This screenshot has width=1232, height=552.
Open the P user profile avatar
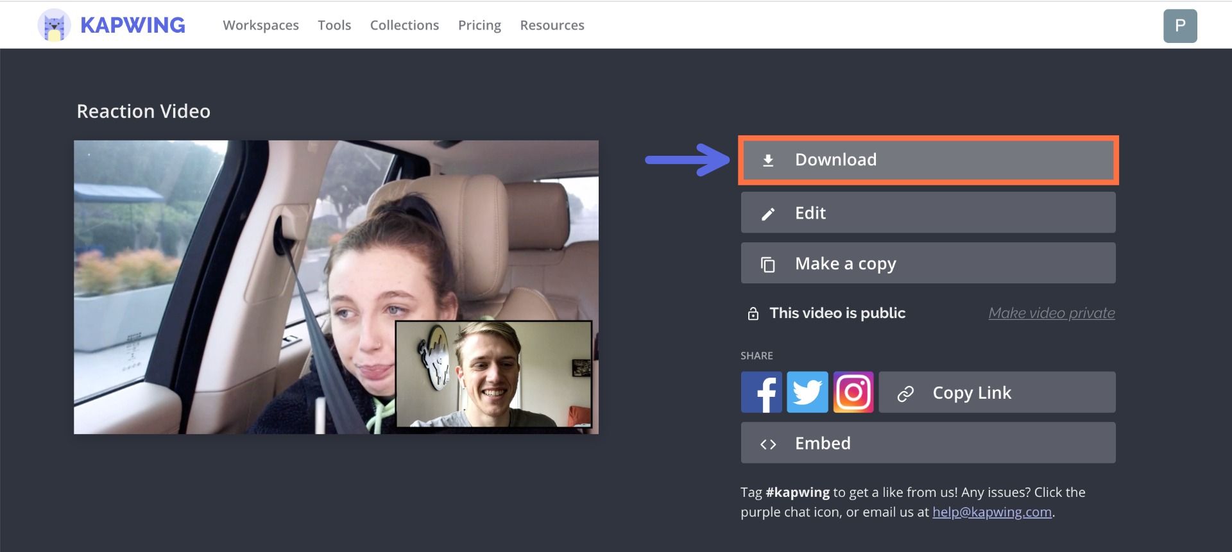click(x=1179, y=26)
